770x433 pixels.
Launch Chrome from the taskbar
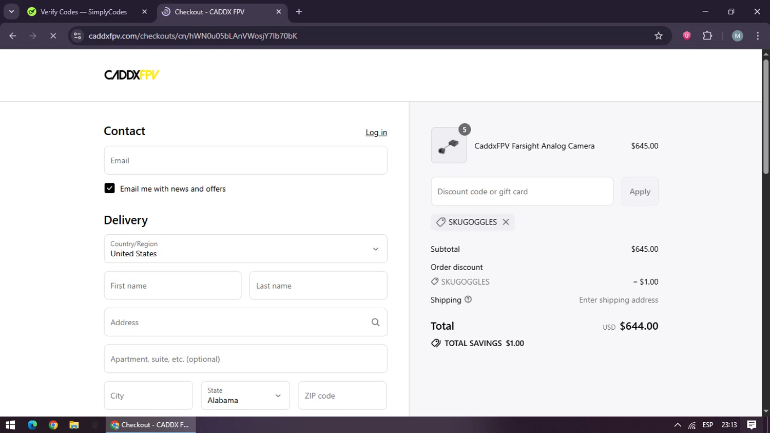coord(53,425)
